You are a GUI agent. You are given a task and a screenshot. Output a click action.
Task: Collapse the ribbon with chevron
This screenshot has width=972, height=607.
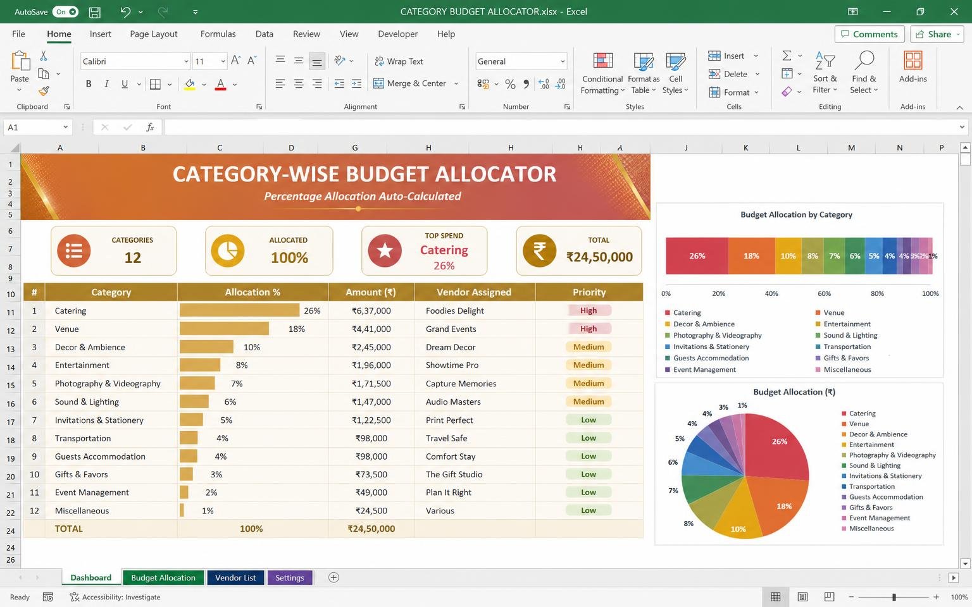tap(959, 107)
